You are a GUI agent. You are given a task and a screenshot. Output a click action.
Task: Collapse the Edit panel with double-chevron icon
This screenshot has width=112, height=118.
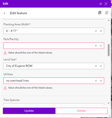(x=101, y=4)
